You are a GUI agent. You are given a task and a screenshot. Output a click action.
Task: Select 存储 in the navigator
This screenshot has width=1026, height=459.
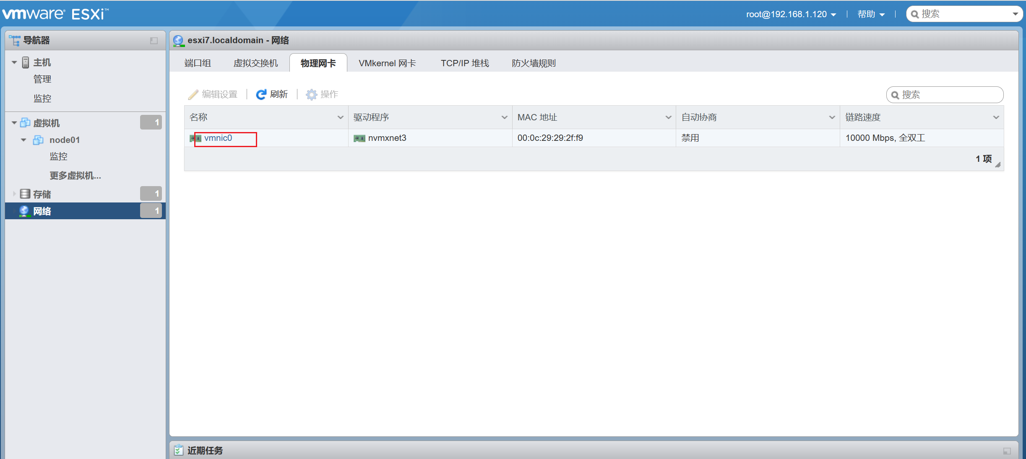click(42, 194)
